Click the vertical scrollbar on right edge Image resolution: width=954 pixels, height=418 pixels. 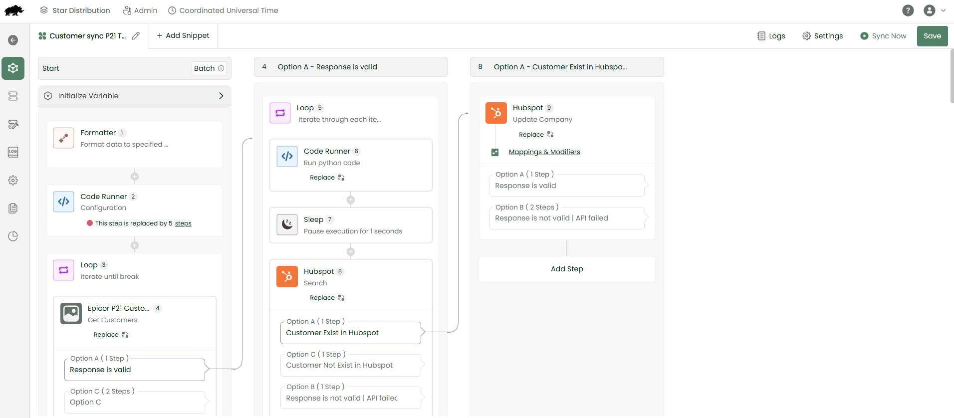tap(952, 76)
